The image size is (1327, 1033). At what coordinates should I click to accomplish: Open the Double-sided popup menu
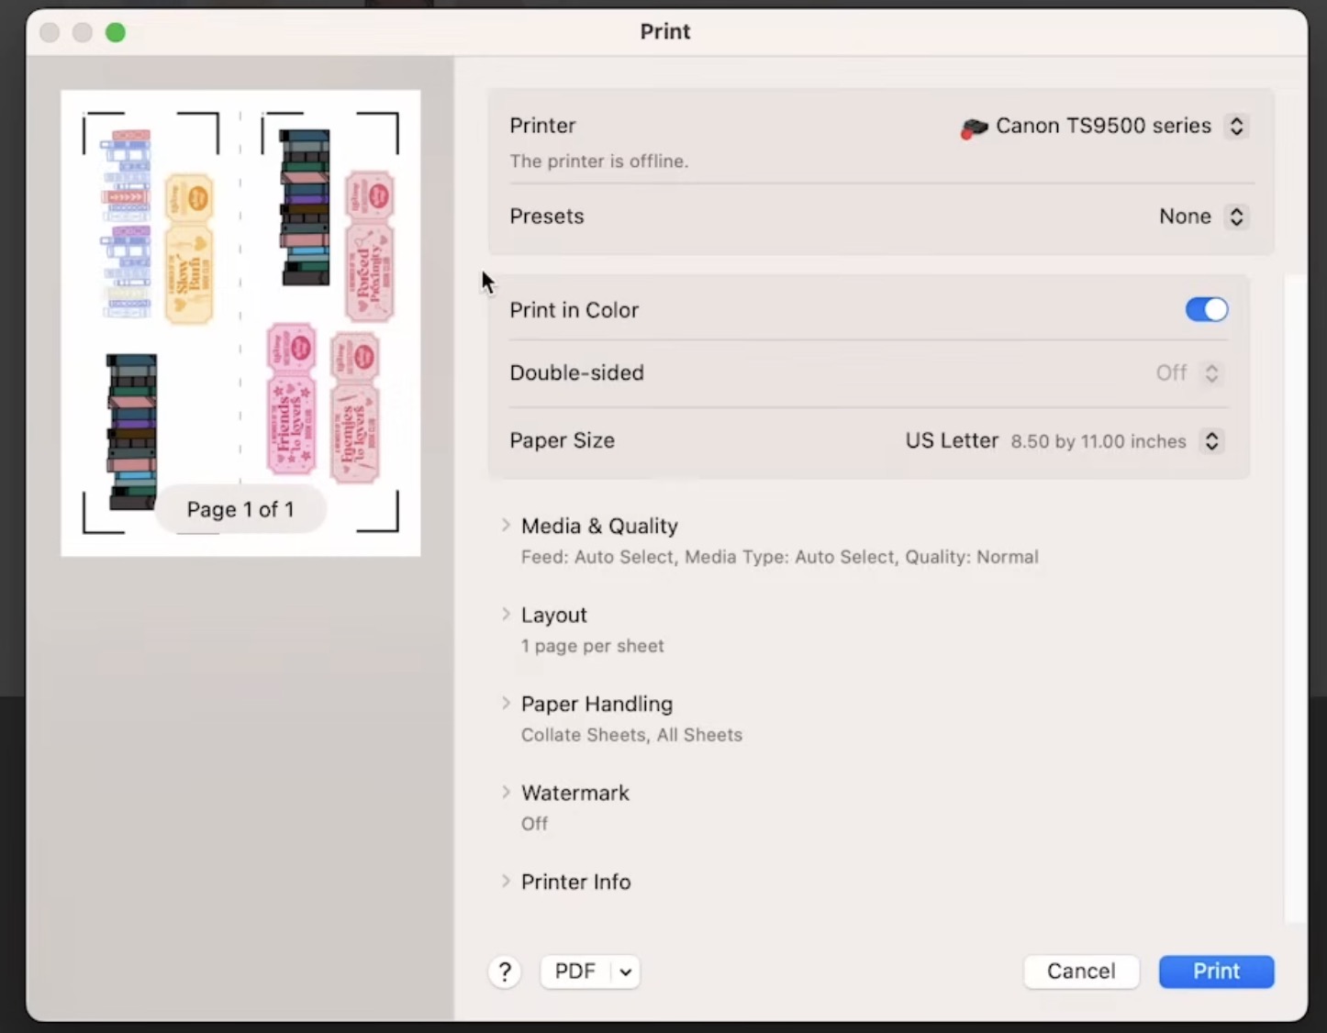pos(1211,373)
